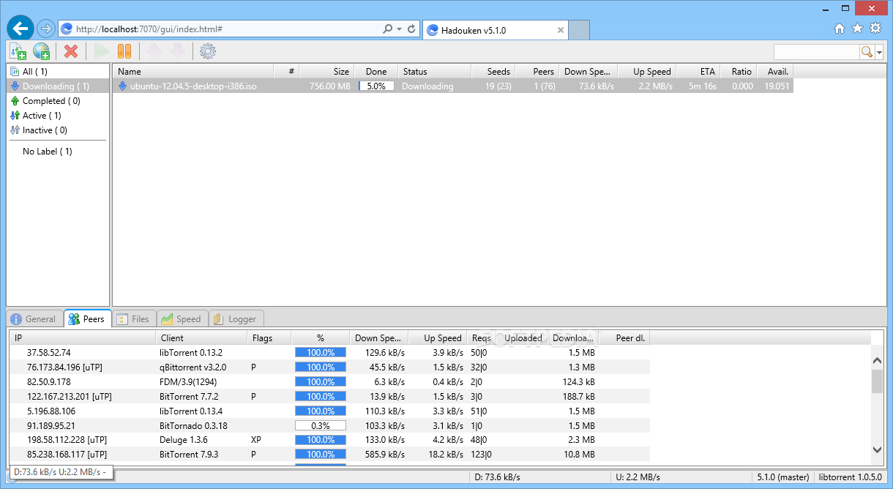Switch to the General details tab

tap(34, 319)
